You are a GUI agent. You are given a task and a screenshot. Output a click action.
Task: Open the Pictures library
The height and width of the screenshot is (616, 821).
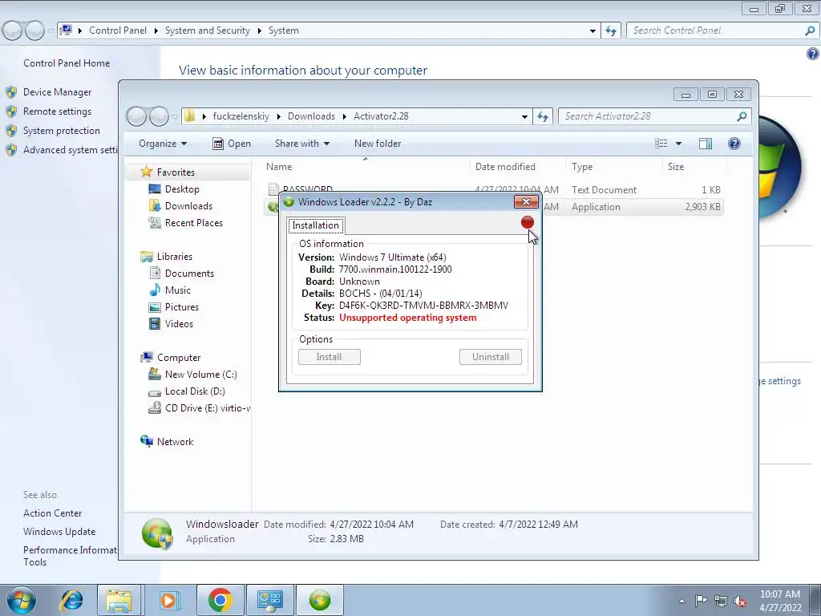[182, 307]
